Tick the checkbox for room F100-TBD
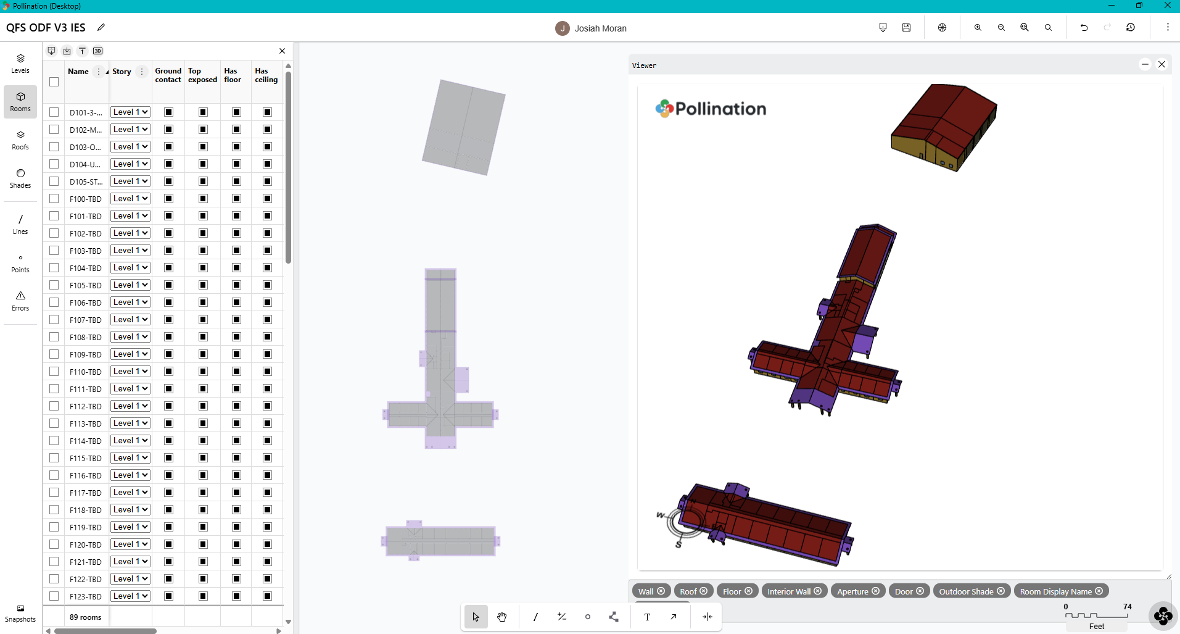 (54, 199)
